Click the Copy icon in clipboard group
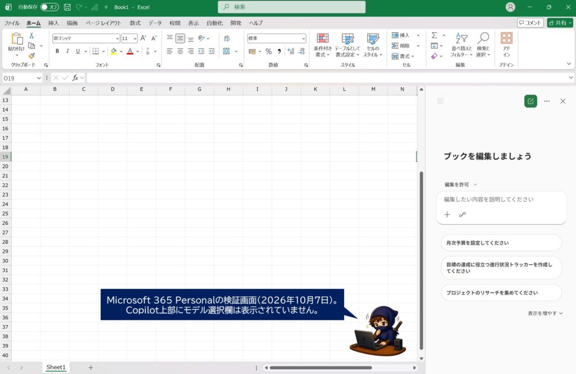The width and height of the screenshot is (576, 374). click(31, 46)
